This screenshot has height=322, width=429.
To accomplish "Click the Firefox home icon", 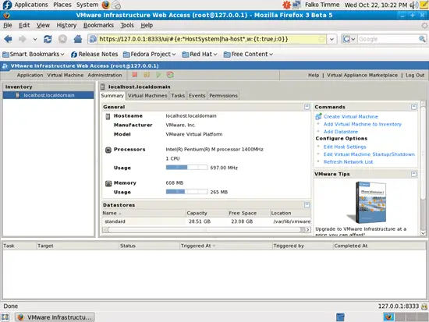I will click(78, 39).
